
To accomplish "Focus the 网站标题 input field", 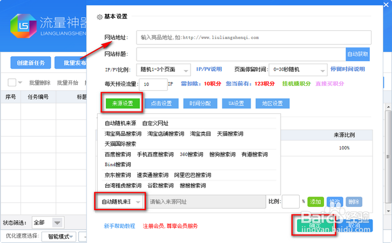I will 241,54.
